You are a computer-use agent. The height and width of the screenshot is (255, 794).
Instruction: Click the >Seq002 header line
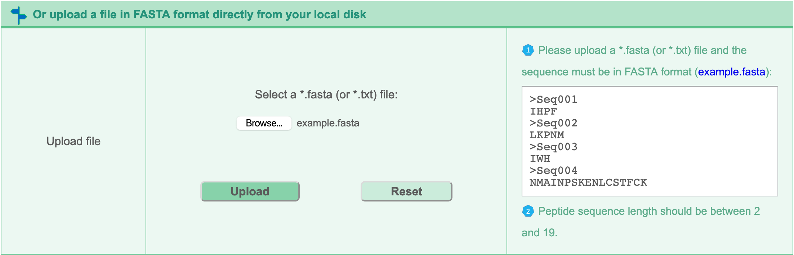[553, 123]
